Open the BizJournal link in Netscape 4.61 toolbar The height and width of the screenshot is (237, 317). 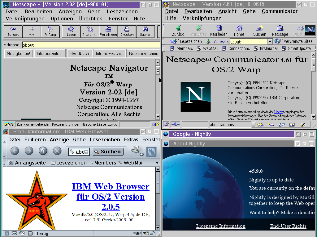click(x=266, y=48)
